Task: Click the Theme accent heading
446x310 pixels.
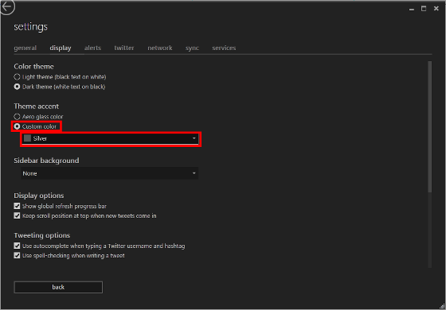Action: [37, 107]
